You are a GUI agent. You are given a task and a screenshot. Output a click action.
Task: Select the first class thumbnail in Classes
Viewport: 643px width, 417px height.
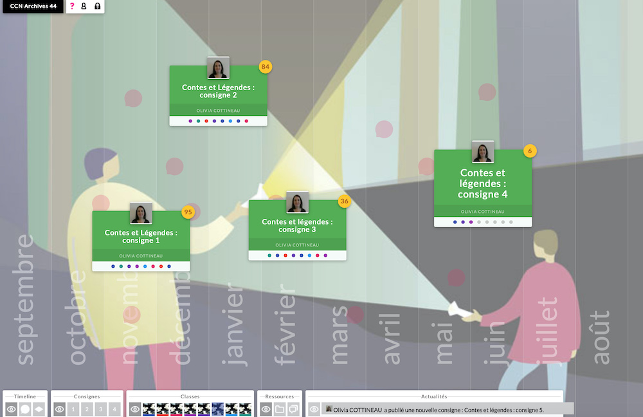click(149, 409)
